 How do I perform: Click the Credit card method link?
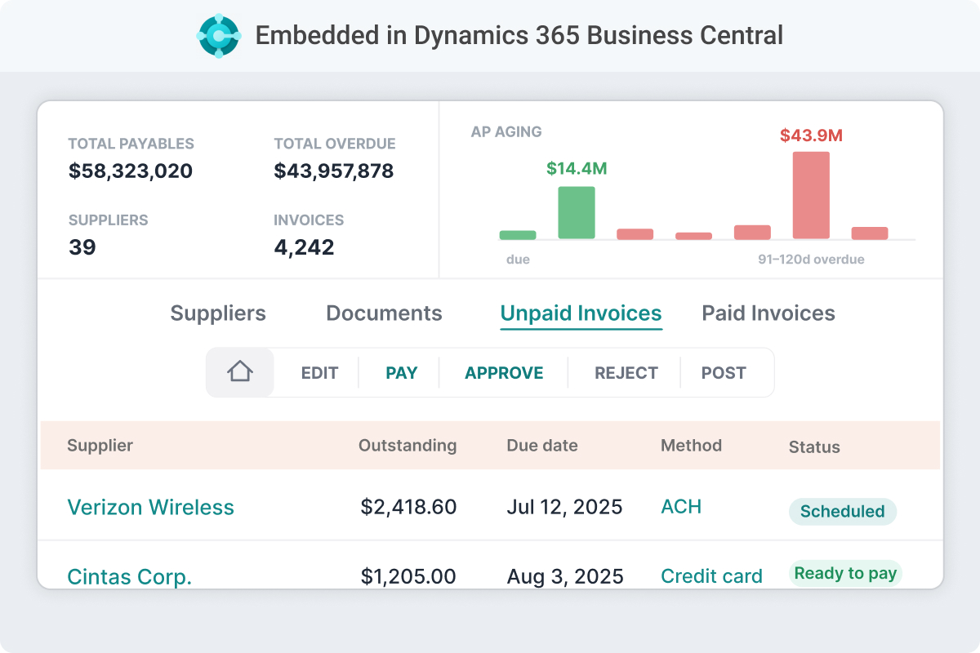pos(711,576)
